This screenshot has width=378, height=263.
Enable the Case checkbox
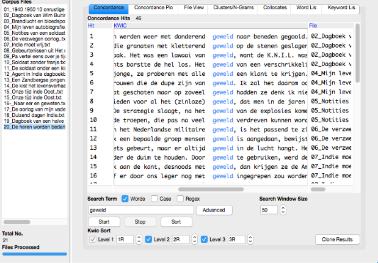tap(154, 199)
